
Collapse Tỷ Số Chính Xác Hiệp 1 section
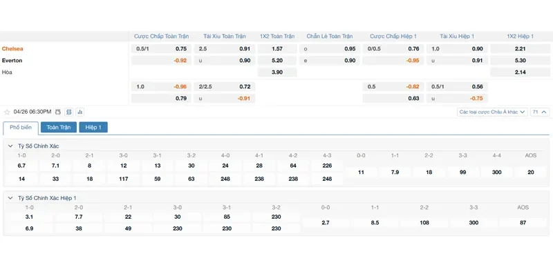[10, 198]
